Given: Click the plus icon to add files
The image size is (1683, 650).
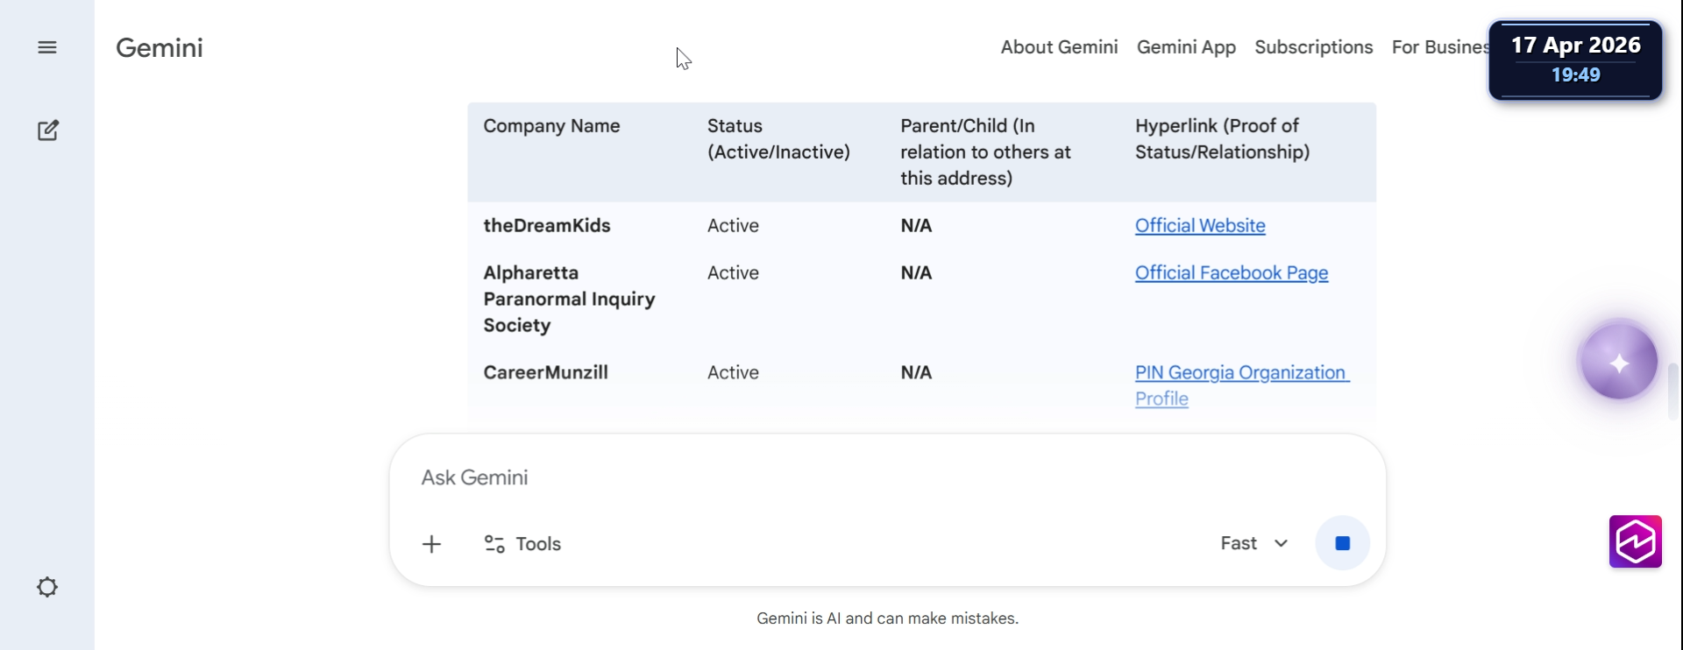Looking at the screenshot, I should coord(431,544).
